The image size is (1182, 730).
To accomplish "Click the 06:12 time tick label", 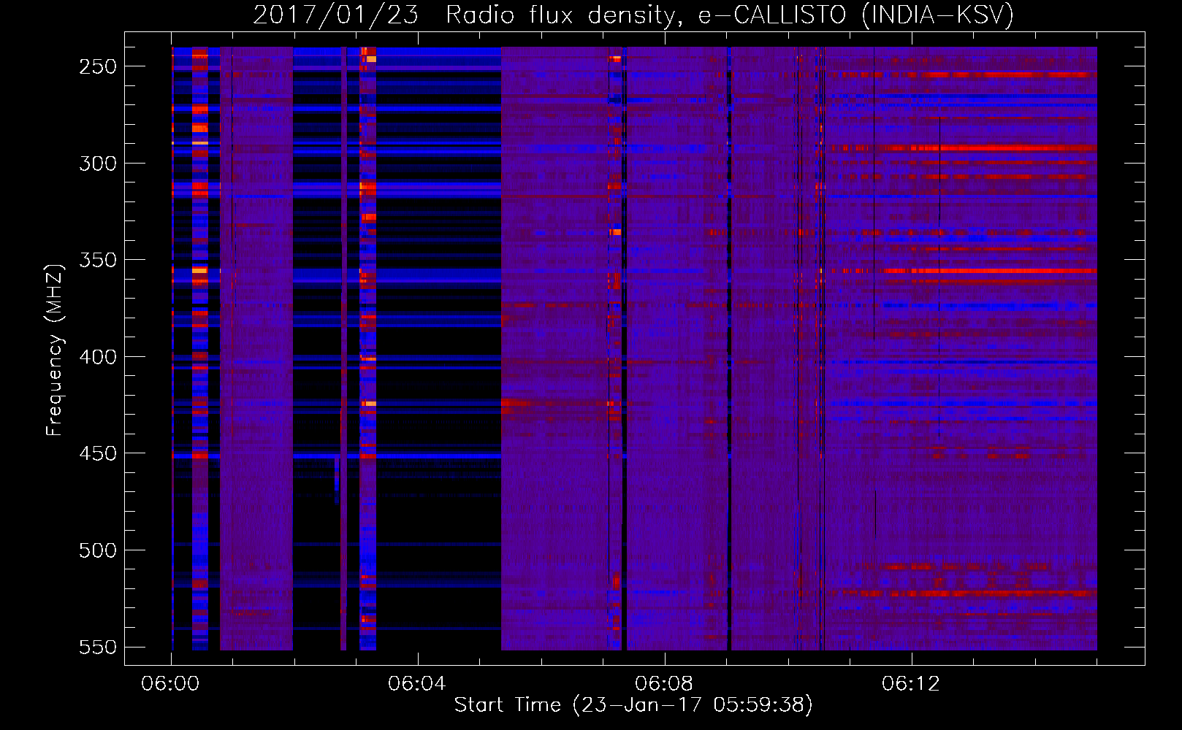I will tap(911, 684).
